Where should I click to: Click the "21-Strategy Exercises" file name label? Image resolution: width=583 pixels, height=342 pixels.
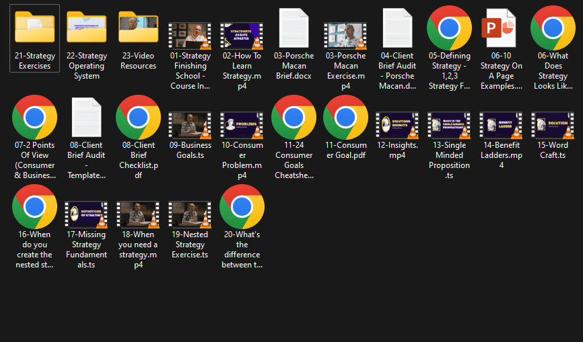coord(34,61)
